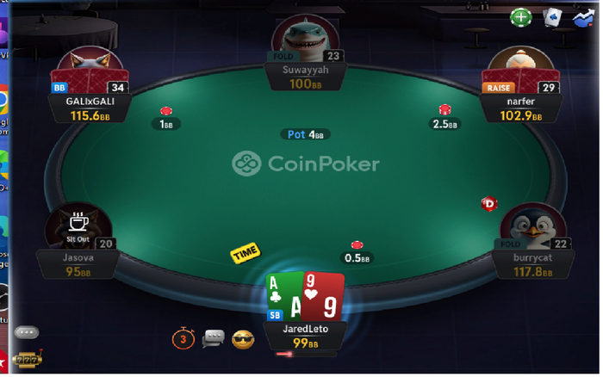Viewport: 603px width, 377px height.
Task: Open the cards hand history icon
Action: click(552, 17)
